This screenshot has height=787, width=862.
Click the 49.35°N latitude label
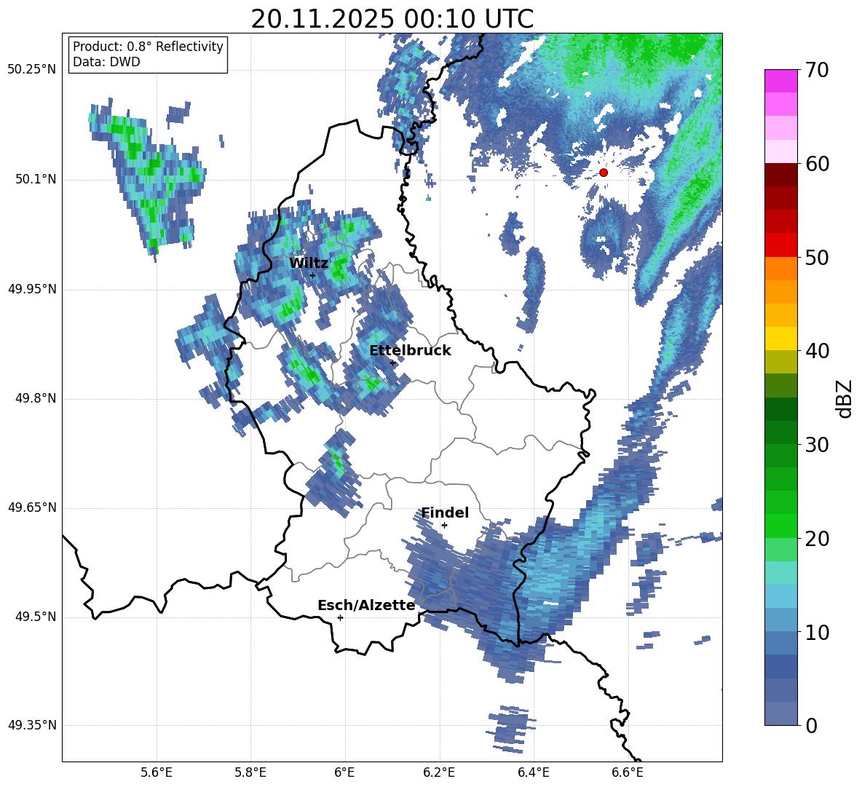(32, 725)
